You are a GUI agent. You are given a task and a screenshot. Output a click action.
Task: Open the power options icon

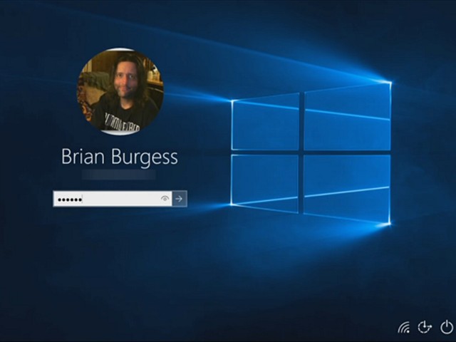tap(447, 327)
